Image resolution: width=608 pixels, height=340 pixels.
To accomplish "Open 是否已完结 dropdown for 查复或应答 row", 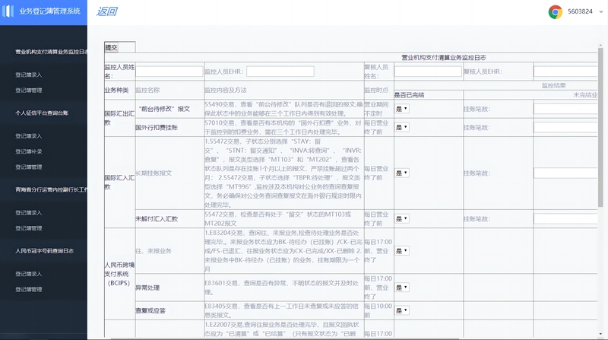I will pyautogui.click(x=402, y=310).
